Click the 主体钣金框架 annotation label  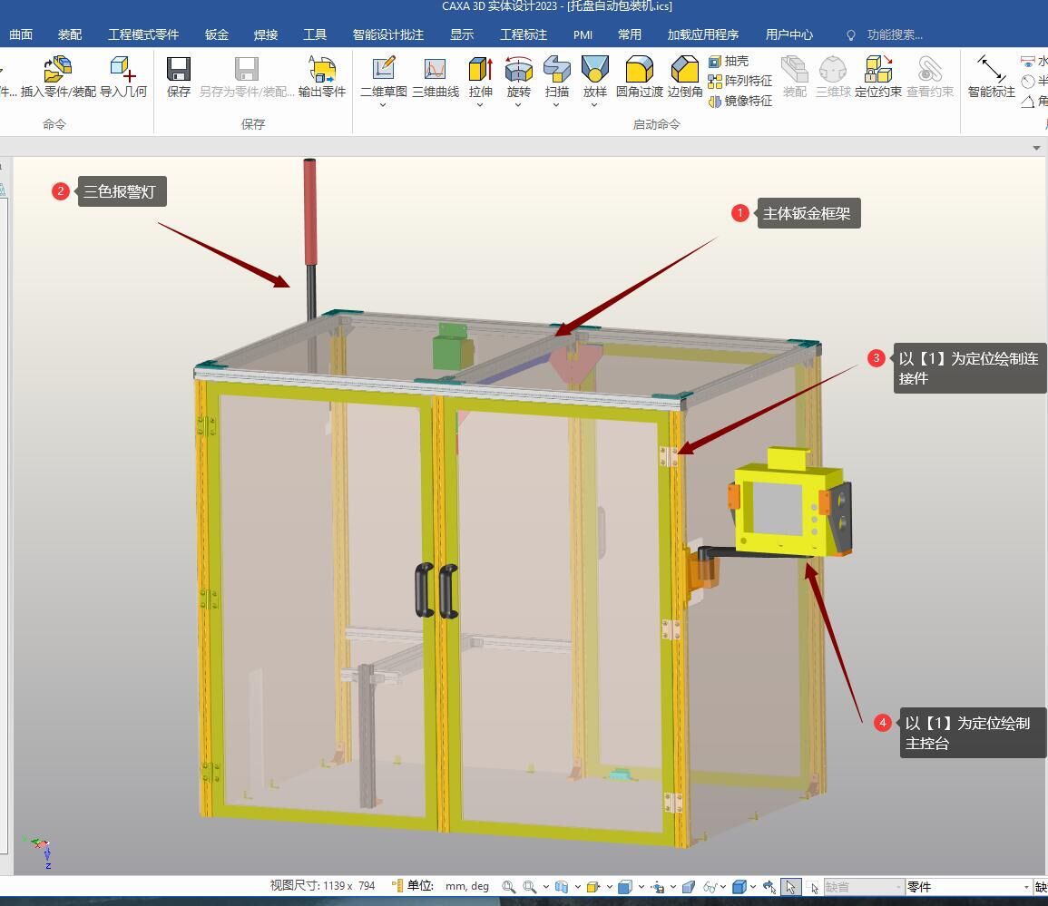[808, 213]
